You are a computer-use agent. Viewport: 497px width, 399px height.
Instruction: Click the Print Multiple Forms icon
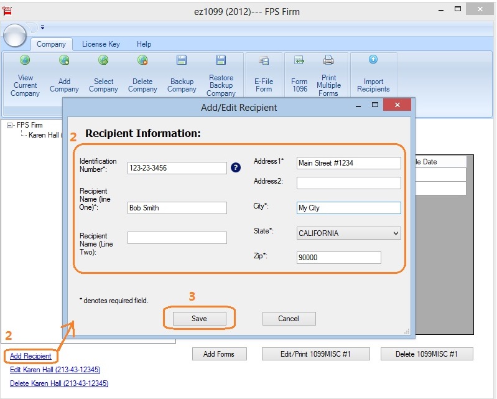coord(328,60)
